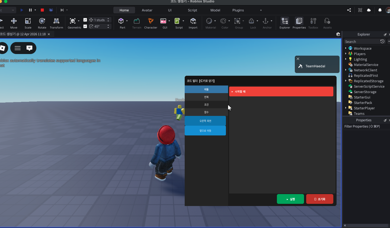The image size is (390, 228).
Task: Expand the Lighting tree node
Action: 346,59
